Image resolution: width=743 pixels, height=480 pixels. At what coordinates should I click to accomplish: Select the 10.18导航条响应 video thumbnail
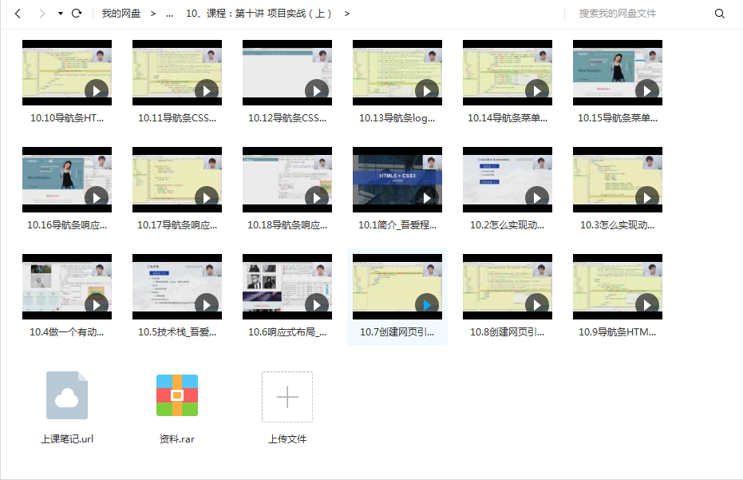coord(287,180)
